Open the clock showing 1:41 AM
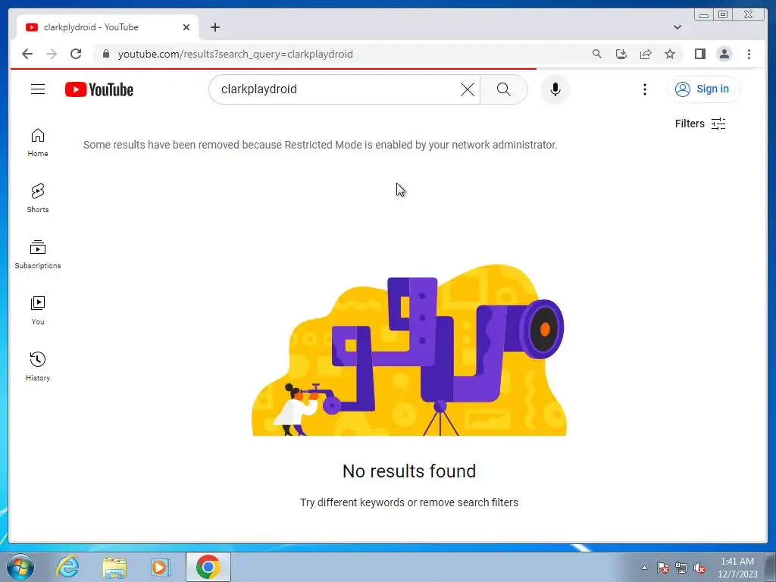 [x=737, y=568]
